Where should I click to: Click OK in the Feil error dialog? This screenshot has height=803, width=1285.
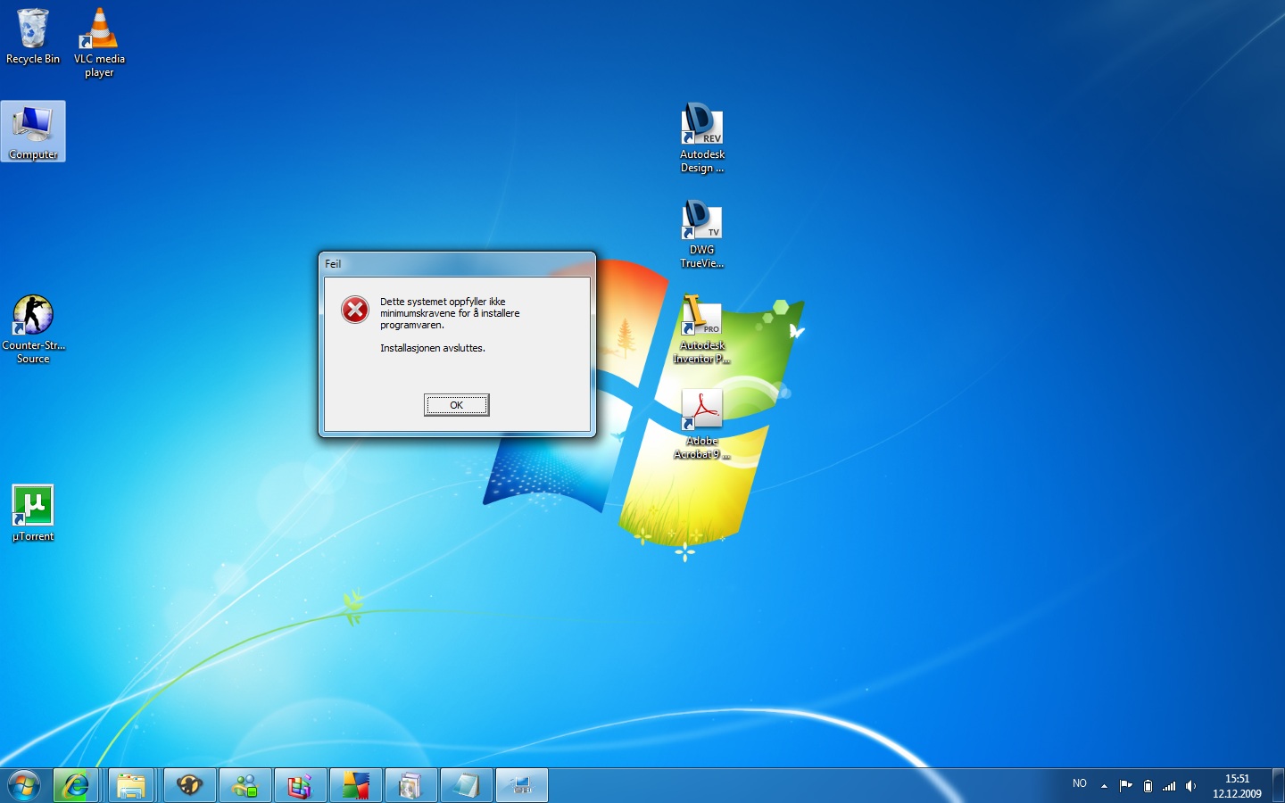[x=456, y=405]
